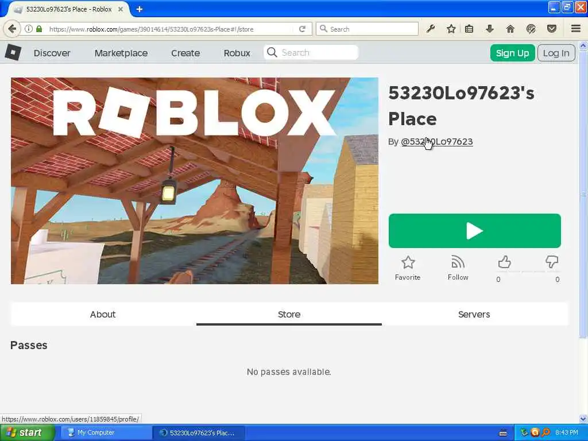Open the Discover page

52,53
